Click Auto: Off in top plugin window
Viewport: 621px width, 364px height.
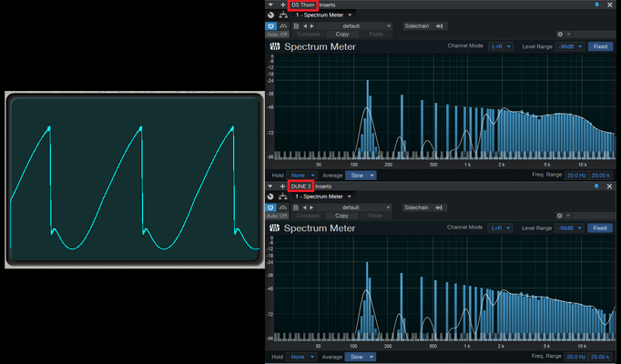277,35
